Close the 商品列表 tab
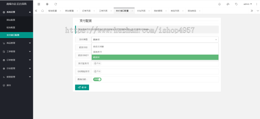 coord(183,11)
